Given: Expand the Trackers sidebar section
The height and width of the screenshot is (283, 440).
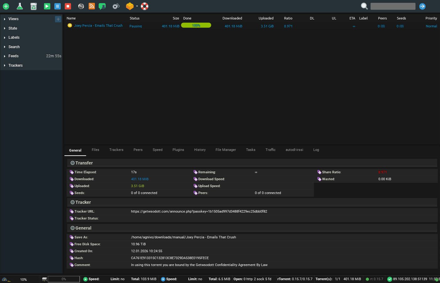Looking at the screenshot, I should click(x=15, y=65).
